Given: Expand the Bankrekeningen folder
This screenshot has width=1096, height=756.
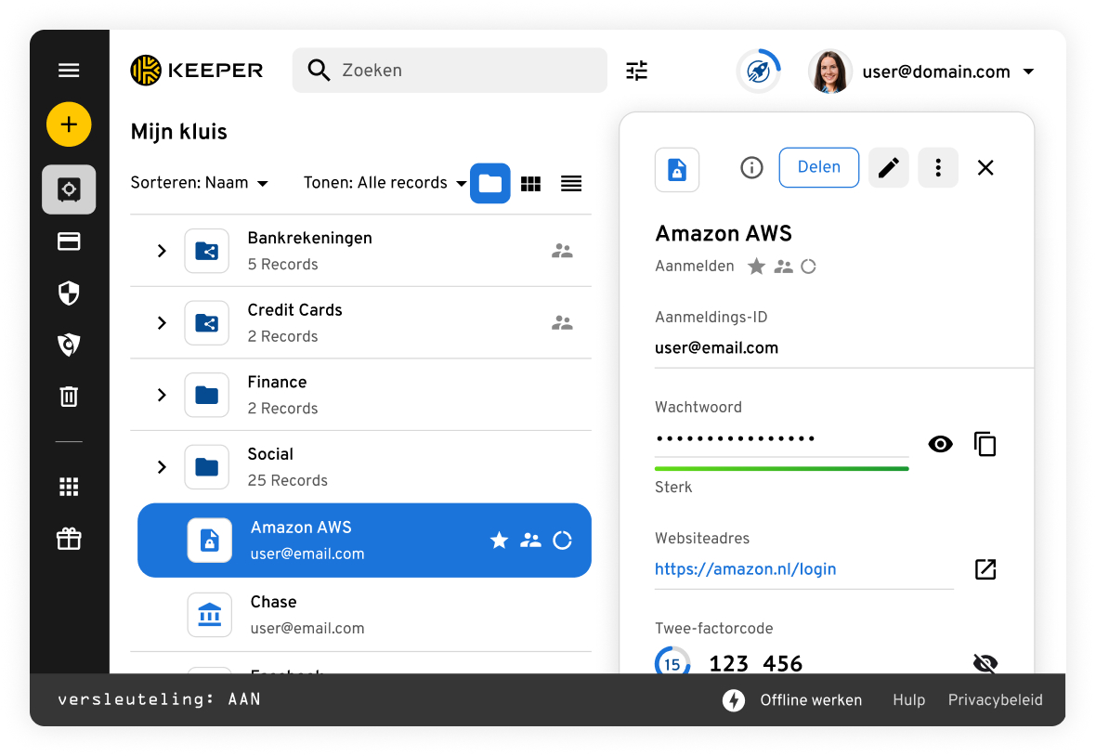Looking at the screenshot, I should 162,251.
